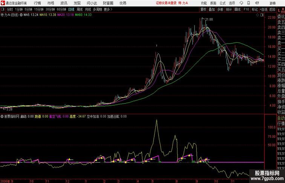This screenshot has width=285, height=183.
Task: Open the 行情 menu
Action: [37, 3]
